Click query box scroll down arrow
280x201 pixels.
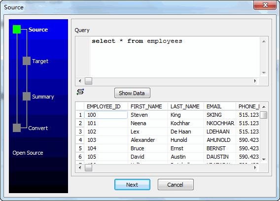click(x=264, y=73)
